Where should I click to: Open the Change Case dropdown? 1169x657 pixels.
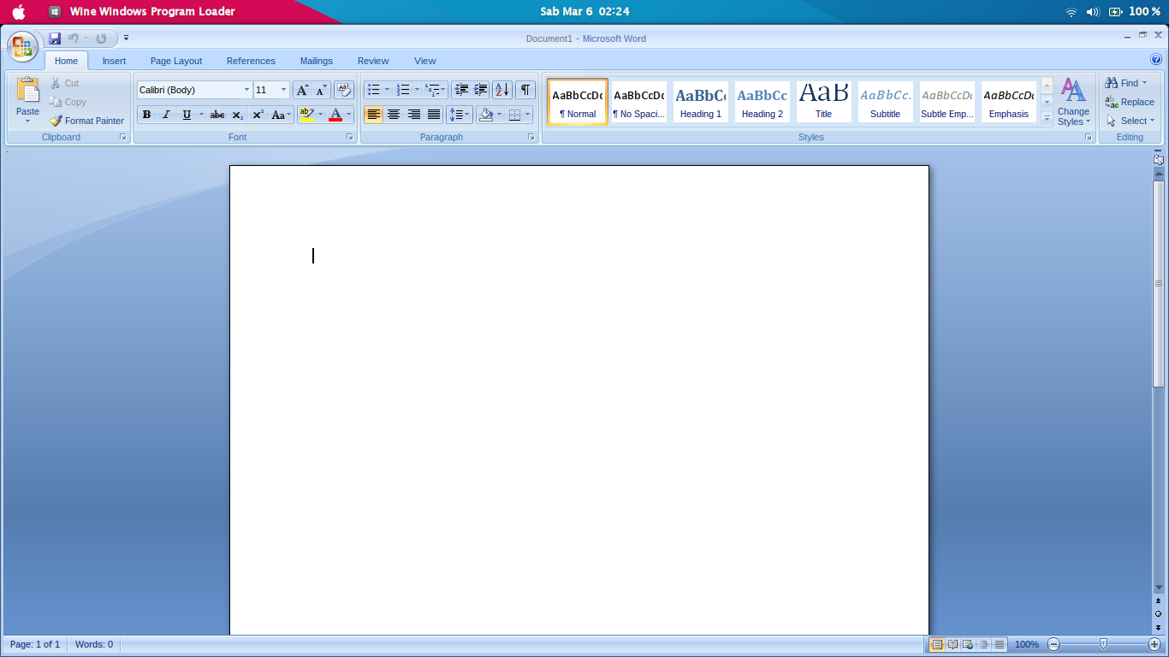coord(282,115)
